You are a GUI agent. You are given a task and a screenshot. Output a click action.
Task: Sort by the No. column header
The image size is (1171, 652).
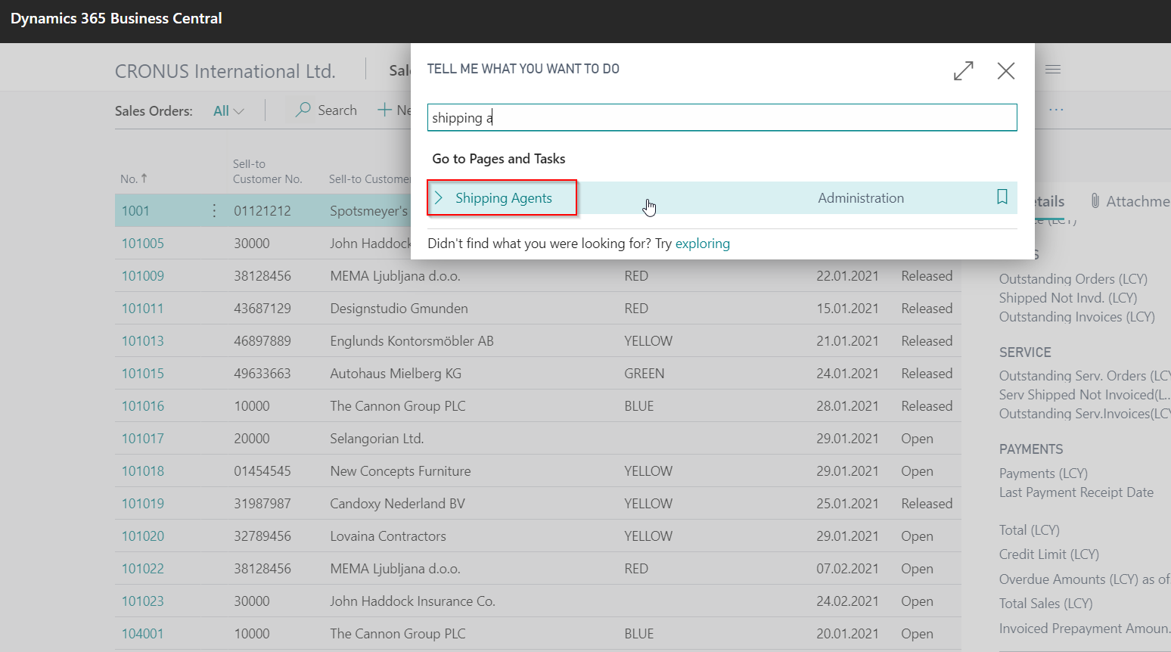(134, 179)
